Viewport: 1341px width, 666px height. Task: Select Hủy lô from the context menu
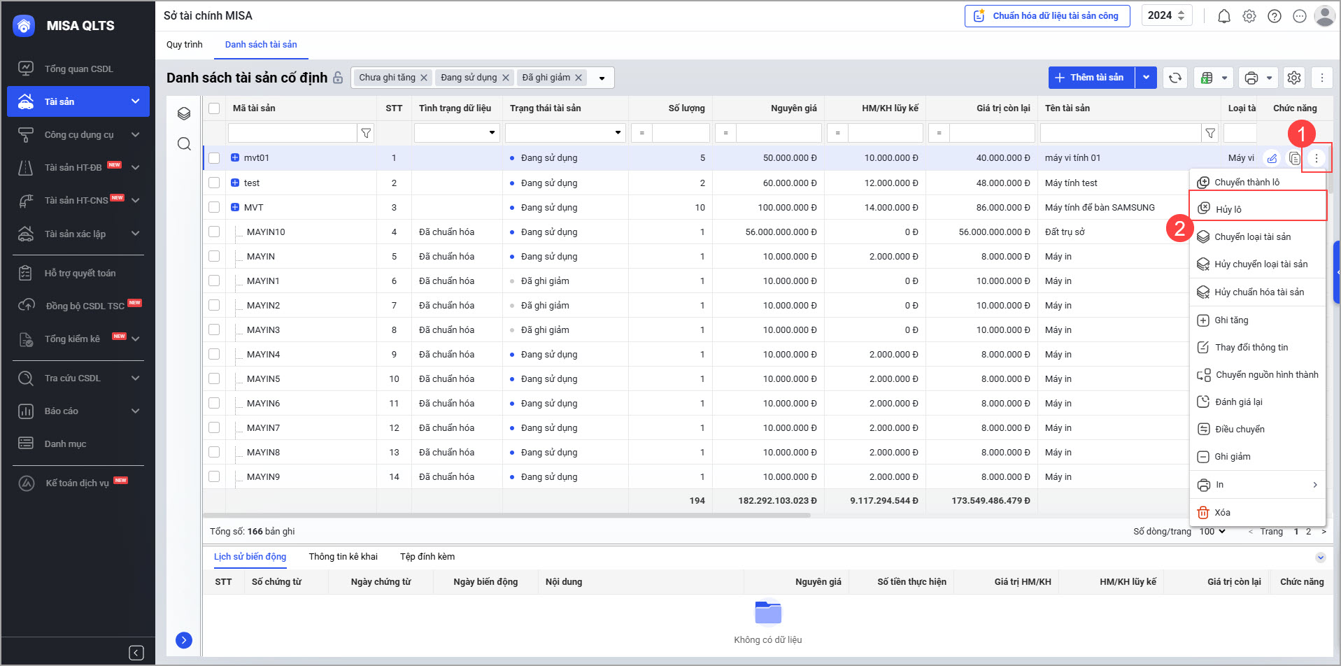1228,209
